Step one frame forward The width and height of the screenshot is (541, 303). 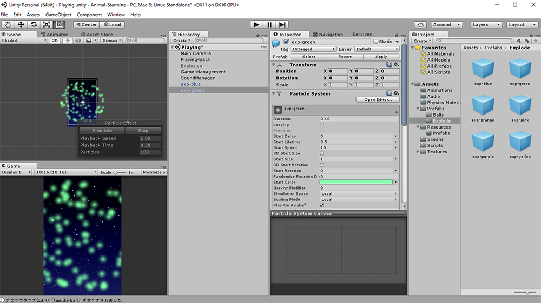[282, 24]
